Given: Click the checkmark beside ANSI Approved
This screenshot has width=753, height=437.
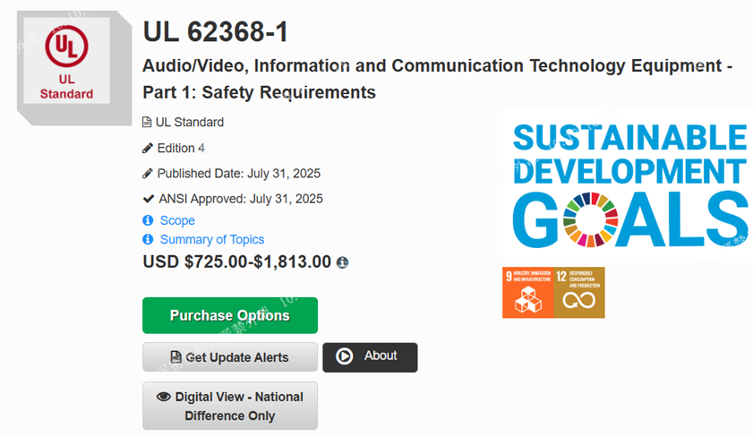Looking at the screenshot, I should (149, 198).
